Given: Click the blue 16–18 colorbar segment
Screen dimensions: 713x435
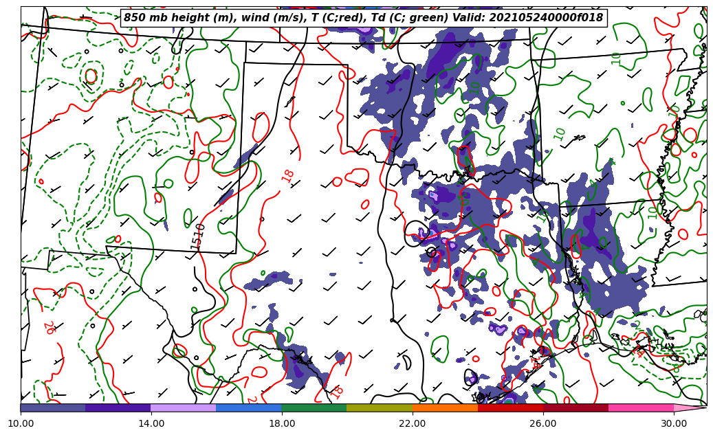Looking at the screenshot, I should point(249,408).
